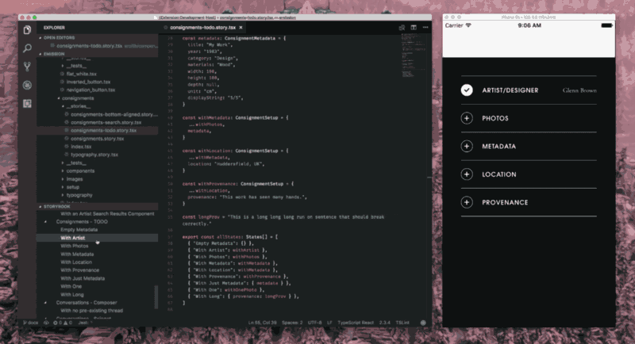Open the Source Control view
Viewport: 635px width, 344px height.
click(27, 67)
